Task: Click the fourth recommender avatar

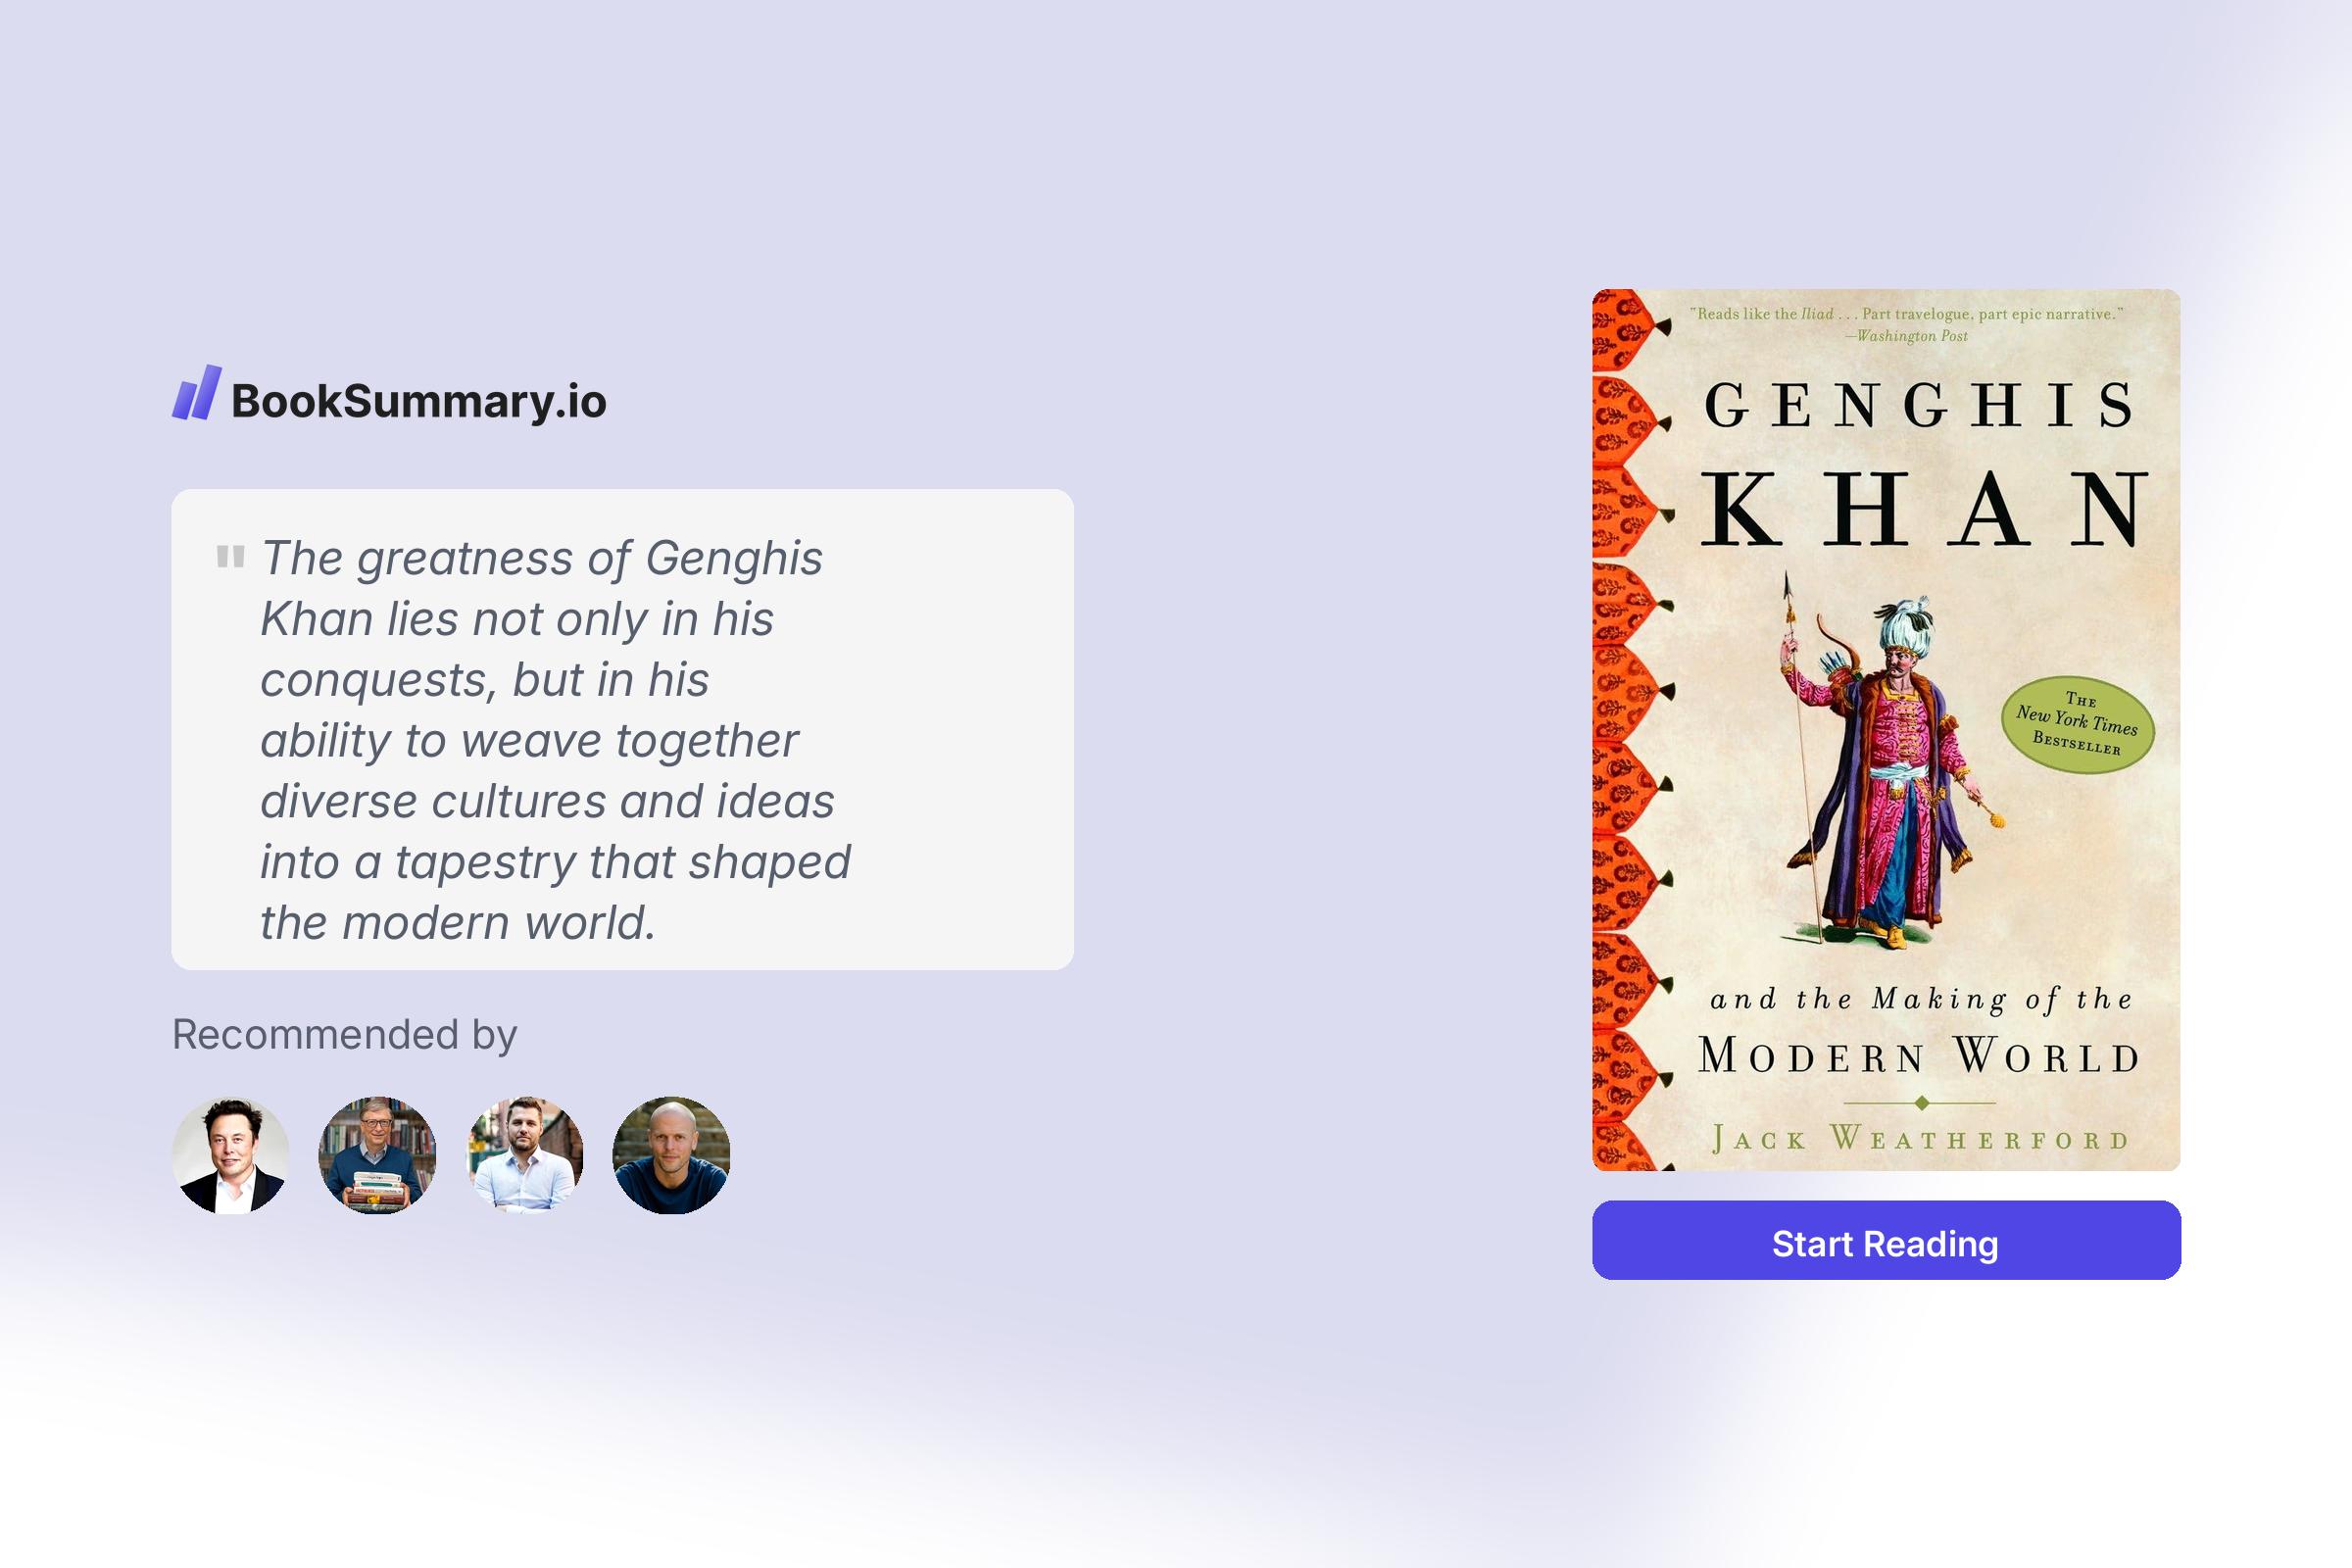Action: coord(674,1154)
